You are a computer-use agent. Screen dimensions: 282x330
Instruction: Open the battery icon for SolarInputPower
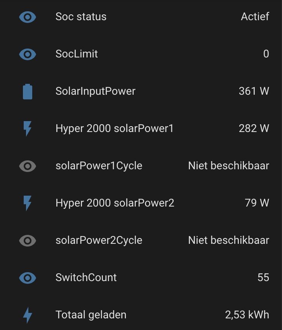tap(28, 92)
